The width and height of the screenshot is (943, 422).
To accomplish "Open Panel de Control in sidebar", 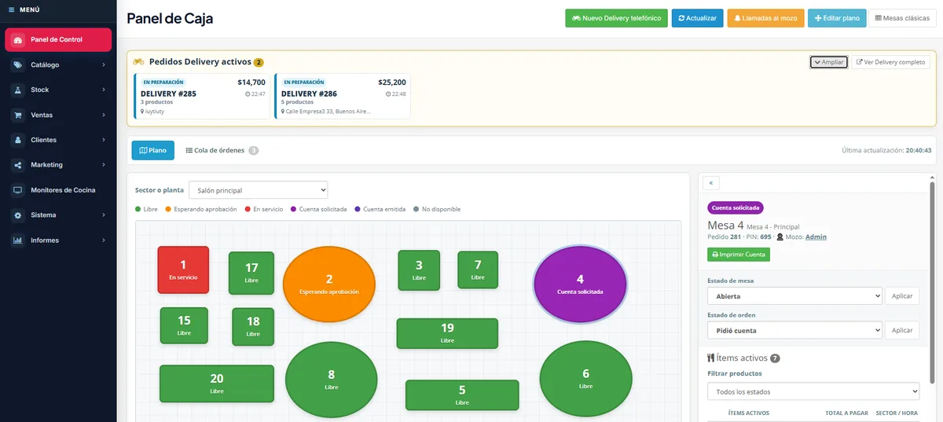I will [58, 40].
